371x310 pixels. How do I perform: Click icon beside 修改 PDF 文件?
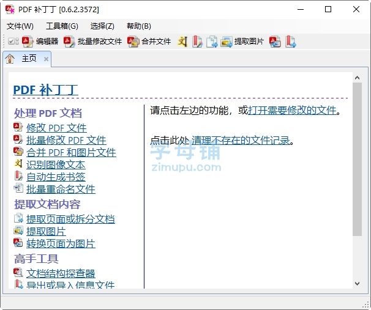(18, 127)
